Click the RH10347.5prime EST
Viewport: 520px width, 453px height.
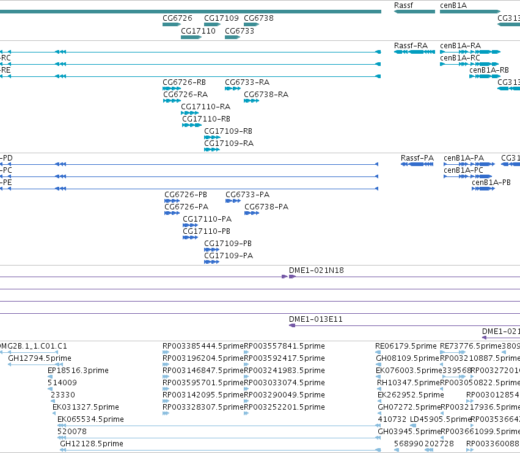coord(379,389)
